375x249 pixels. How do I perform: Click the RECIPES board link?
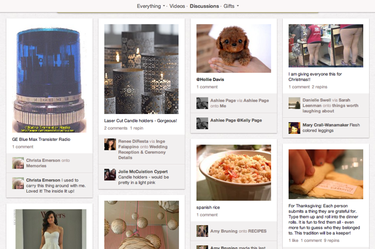[257, 231]
